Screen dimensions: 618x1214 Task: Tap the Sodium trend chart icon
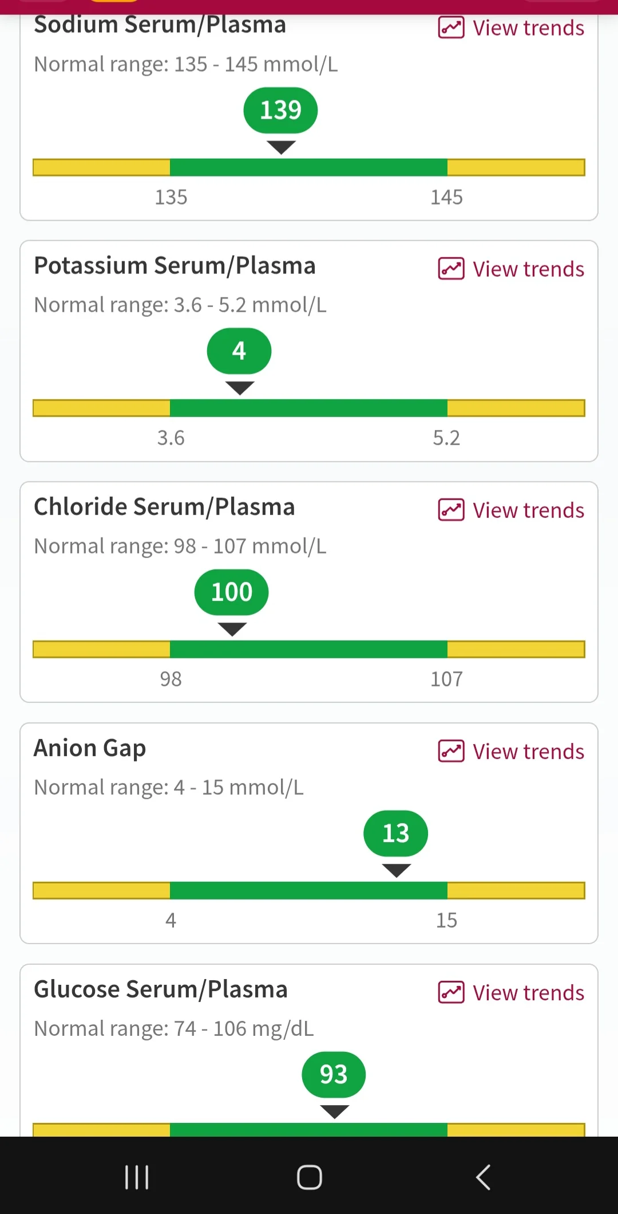(451, 27)
